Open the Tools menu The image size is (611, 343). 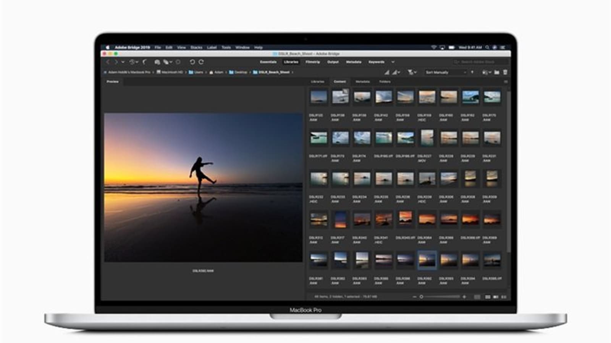(x=226, y=47)
